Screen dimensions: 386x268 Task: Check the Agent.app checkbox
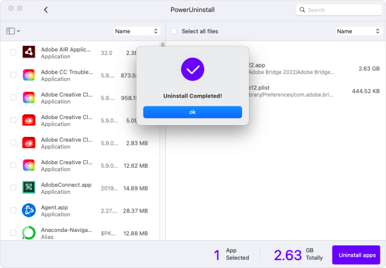point(13,211)
